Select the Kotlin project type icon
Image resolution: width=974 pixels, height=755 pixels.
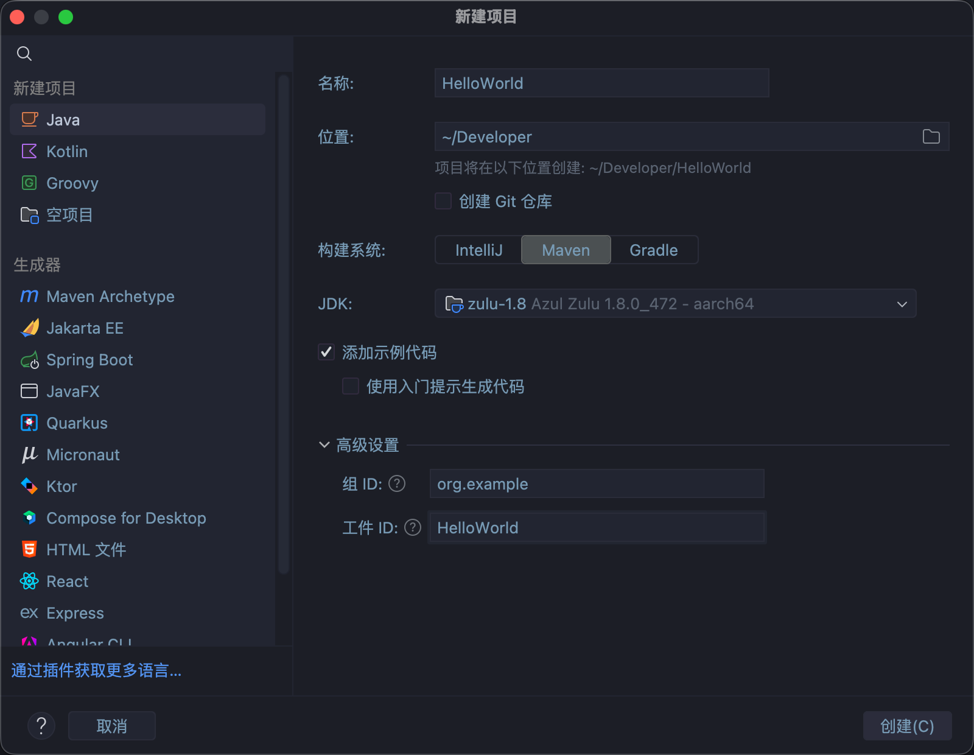[x=29, y=152]
